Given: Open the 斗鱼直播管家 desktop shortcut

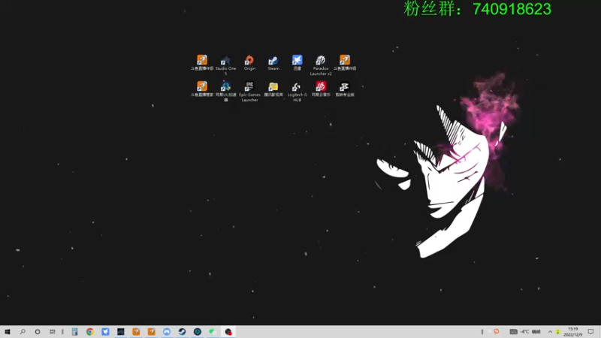Looking at the screenshot, I should pyautogui.click(x=202, y=89).
